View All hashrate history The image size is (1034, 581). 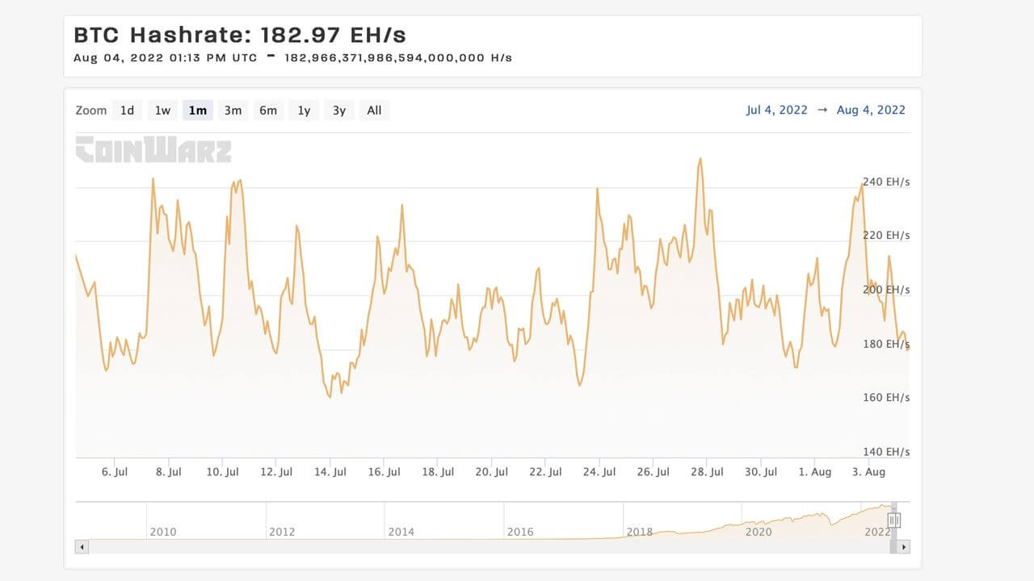click(374, 111)
